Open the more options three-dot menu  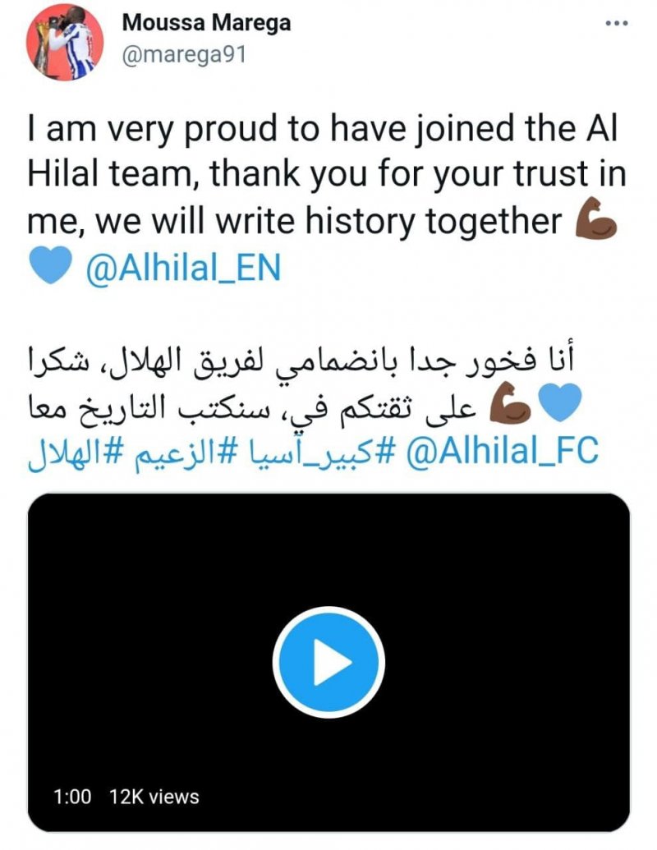tap(615, 24)
